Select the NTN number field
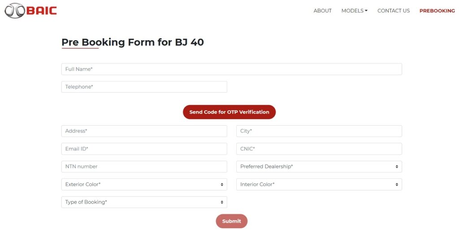This screenshot has width=459, height=230. pyautogui.click(x=144, y=166)
